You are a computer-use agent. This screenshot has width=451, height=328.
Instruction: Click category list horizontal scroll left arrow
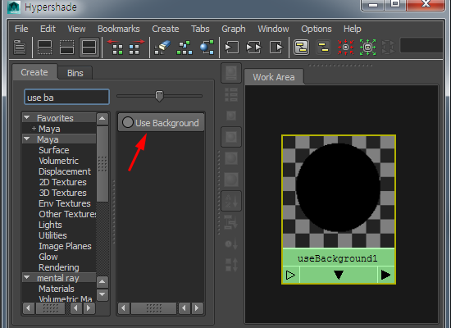pyautogui.click(x=28, y=308)
